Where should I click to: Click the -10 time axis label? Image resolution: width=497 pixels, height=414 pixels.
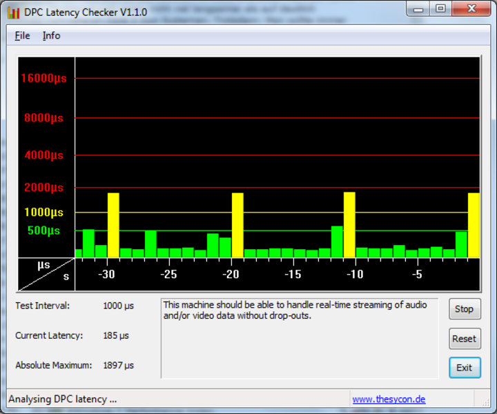355,275
